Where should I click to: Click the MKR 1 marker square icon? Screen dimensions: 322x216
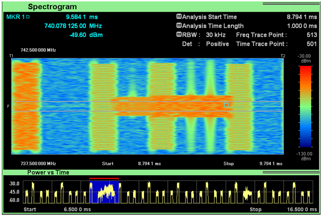tap(28, 17)
